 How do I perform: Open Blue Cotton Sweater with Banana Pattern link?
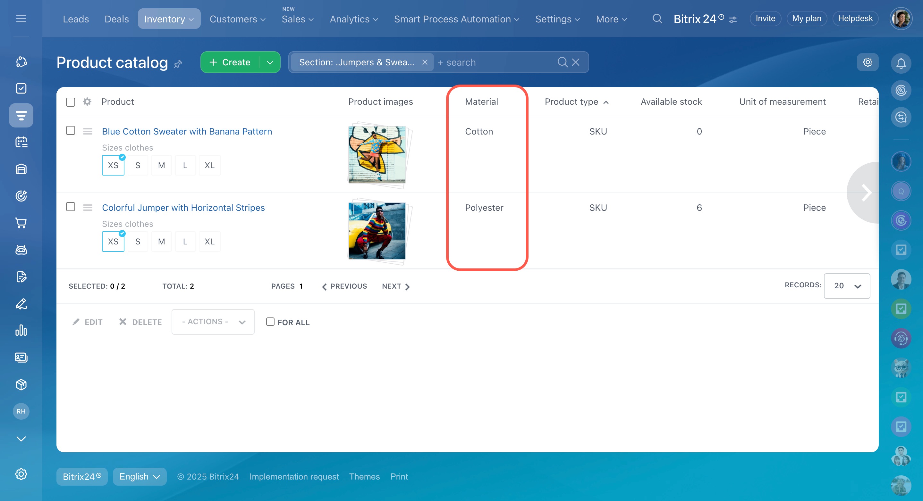click(187, 131)
